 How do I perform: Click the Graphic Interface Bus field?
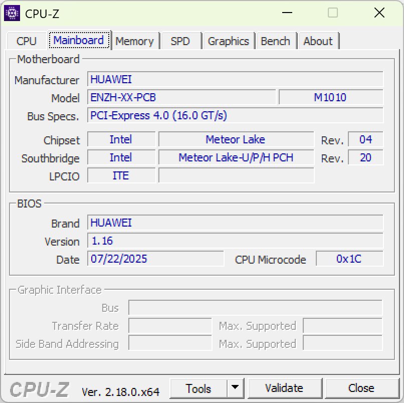255,308
